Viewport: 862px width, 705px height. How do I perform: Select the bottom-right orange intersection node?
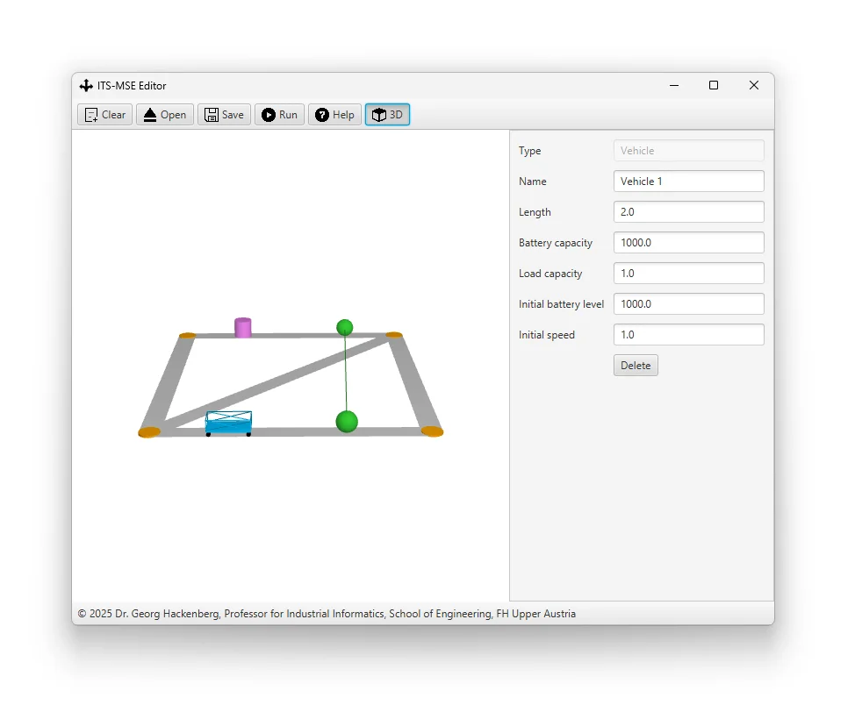432,431
